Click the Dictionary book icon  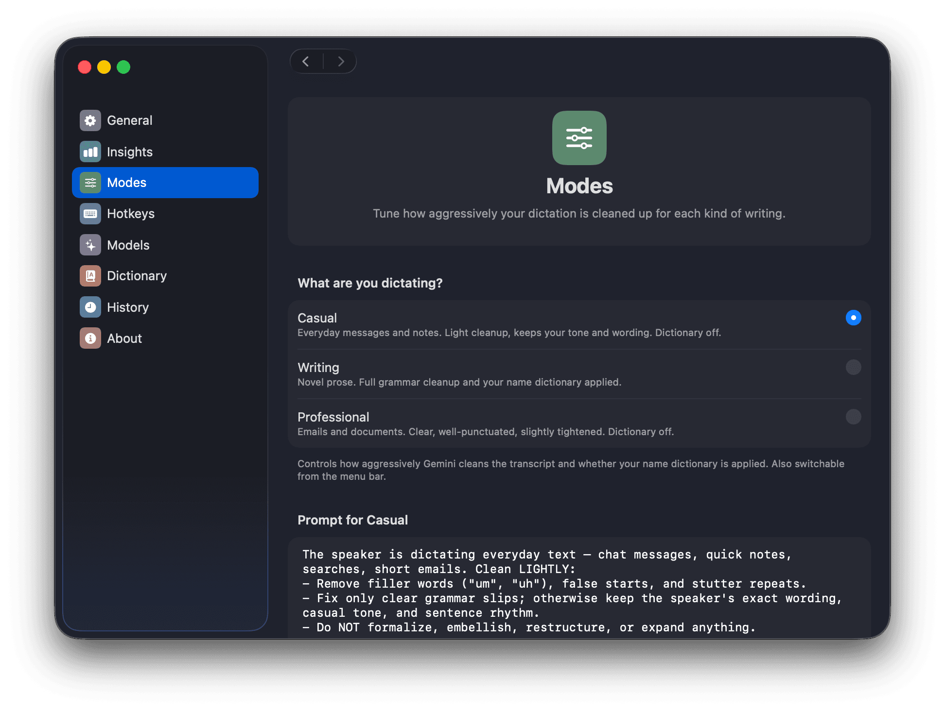pyautogui.click(x=90, y=276)
